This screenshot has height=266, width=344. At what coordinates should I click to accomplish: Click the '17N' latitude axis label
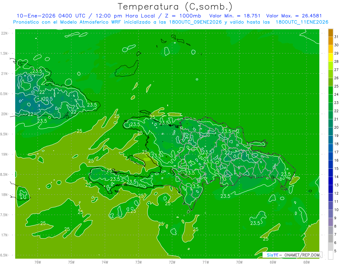(4, 235)
